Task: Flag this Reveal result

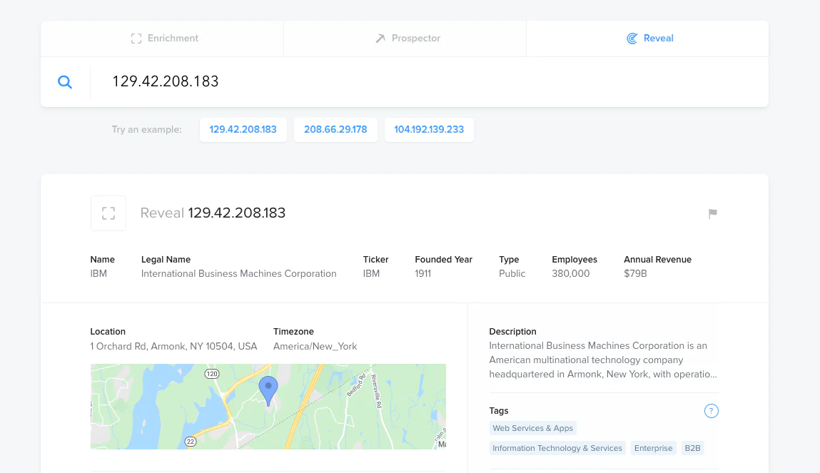Action: coord(712,213)
